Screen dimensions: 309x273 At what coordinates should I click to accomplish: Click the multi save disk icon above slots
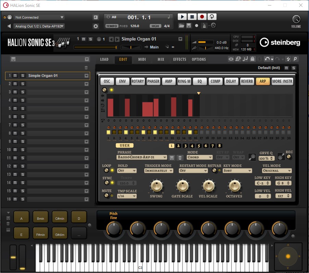(x=13, y=59)
